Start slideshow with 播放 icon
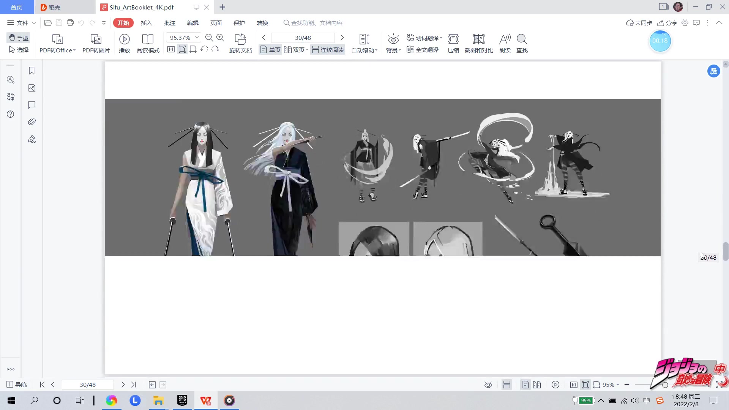The height and width of the screenshot is (410, 729). (125, 43)
